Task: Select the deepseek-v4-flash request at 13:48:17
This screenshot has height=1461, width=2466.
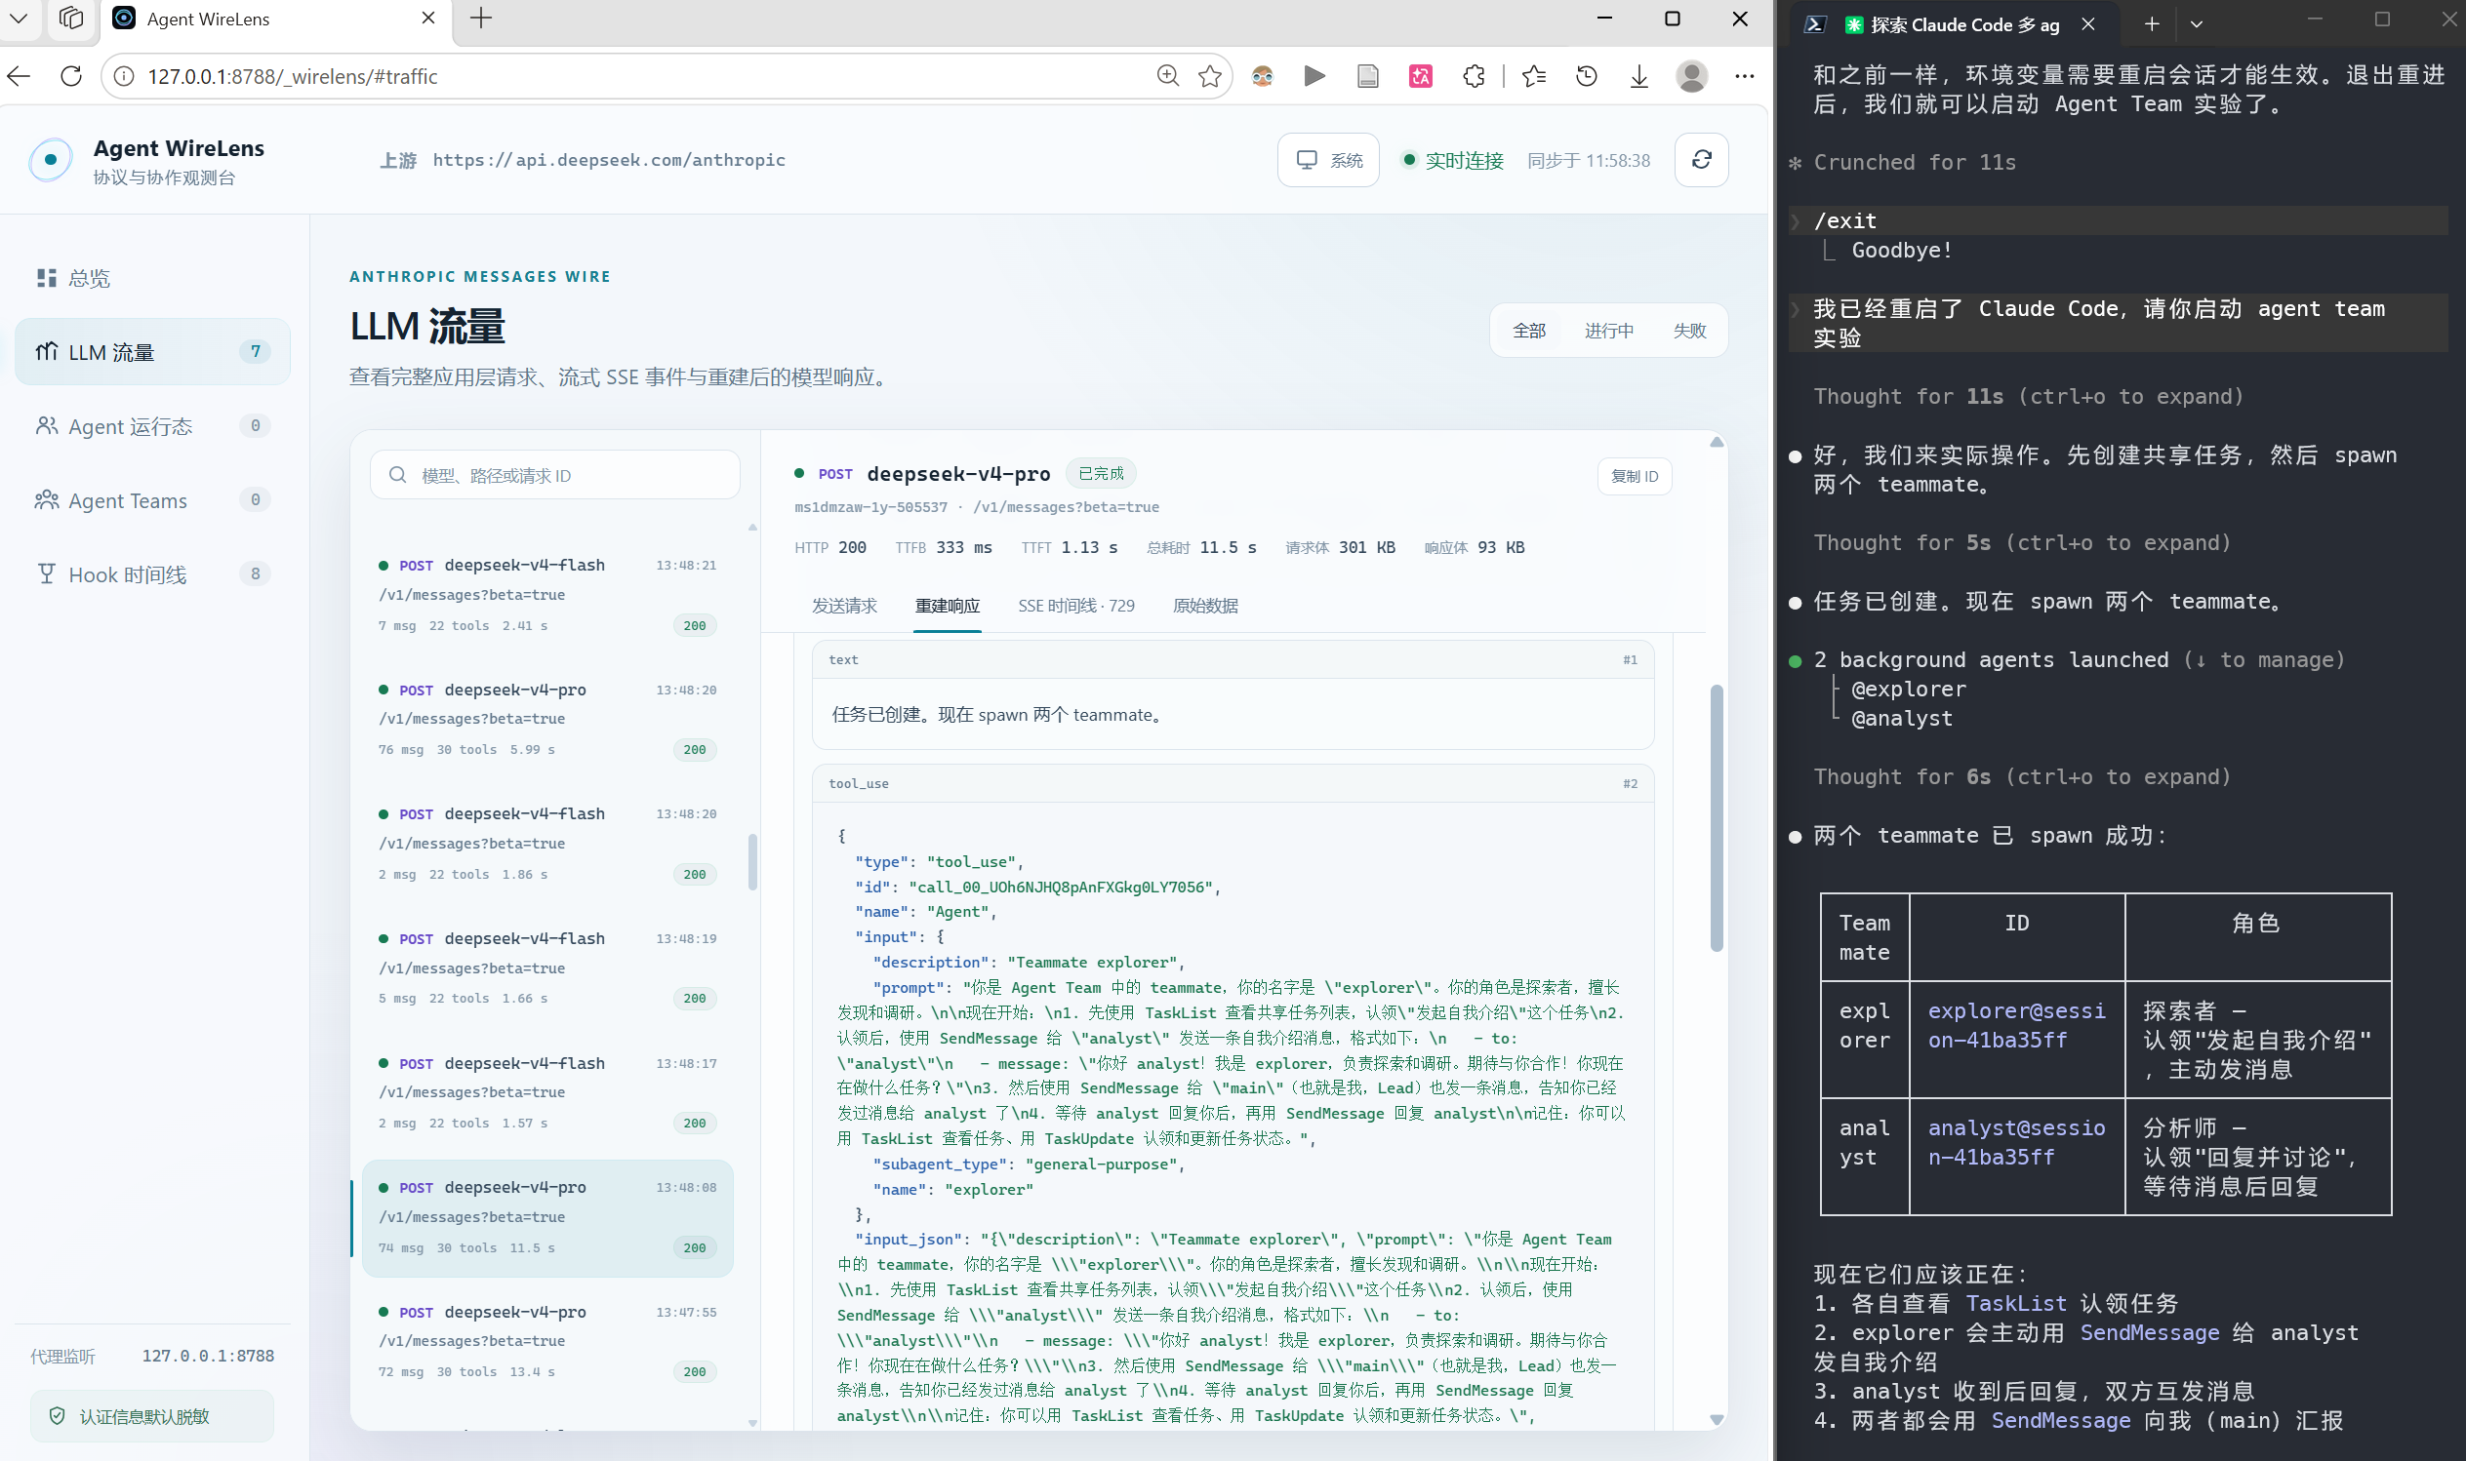Action: point(547,1092)
